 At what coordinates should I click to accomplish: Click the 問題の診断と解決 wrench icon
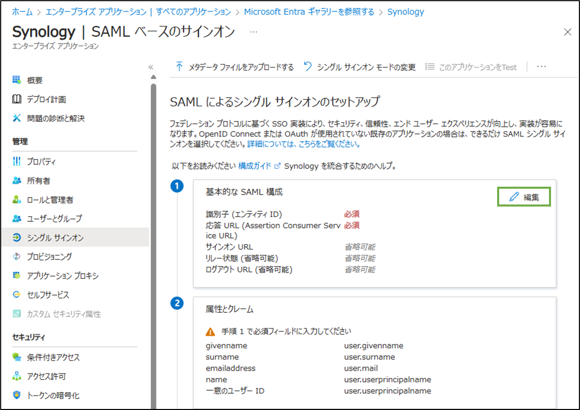(17, 118)
